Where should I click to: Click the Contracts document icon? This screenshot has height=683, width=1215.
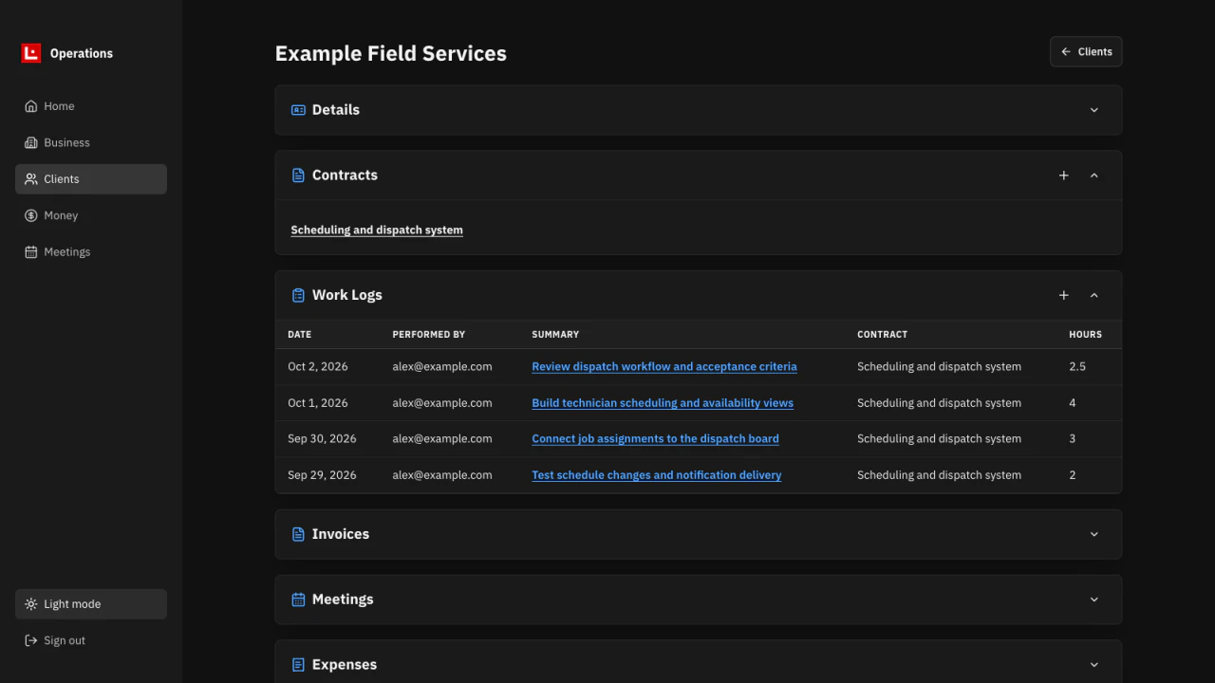(298, 175)
